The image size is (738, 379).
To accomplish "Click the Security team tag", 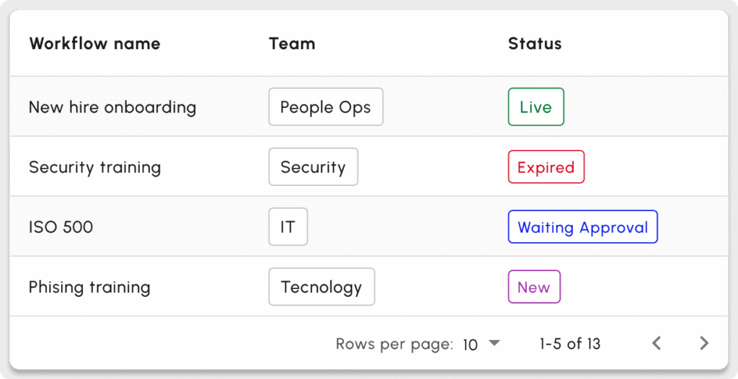I will click(313, 167).
